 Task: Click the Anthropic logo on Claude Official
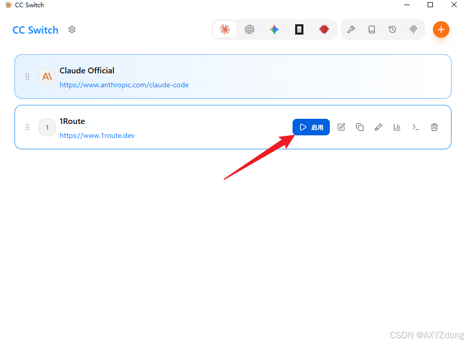pyautogui.click(x=47, y=76)
